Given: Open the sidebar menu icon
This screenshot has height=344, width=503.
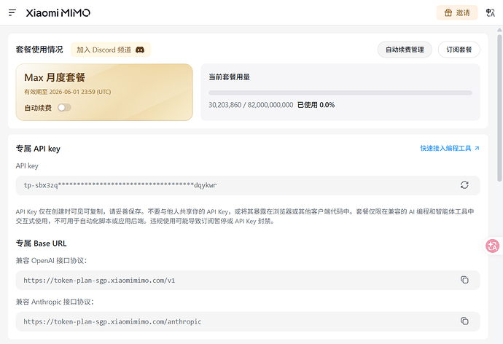Looking at the screenshot, I should pyautogui.click(x=12, y=13).
